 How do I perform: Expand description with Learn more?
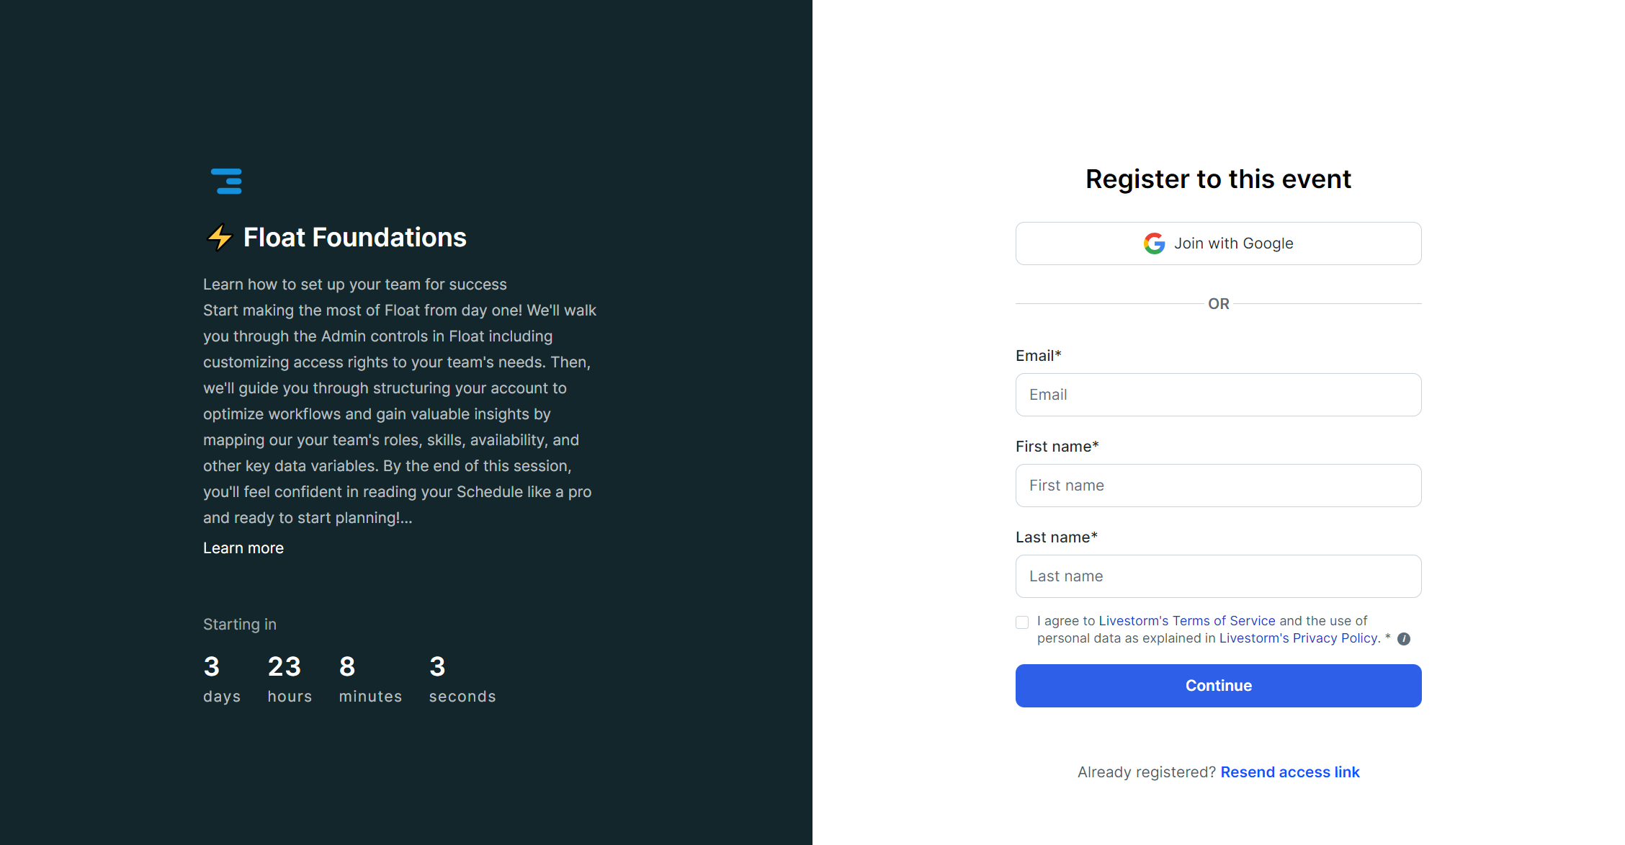(x=243, y=548)
